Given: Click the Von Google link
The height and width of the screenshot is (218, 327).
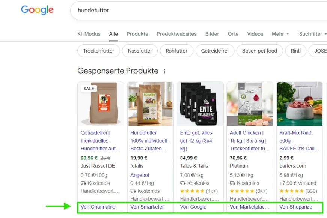Looking at the screenshot, I should click(x=193, y=207).
